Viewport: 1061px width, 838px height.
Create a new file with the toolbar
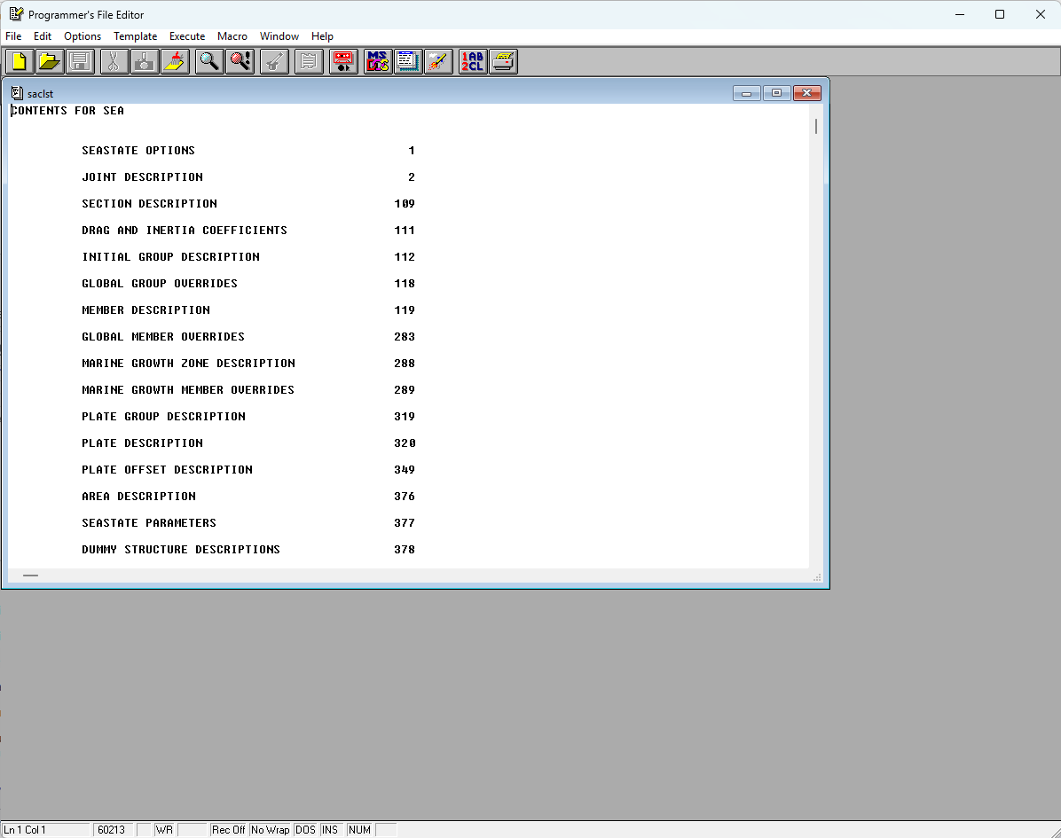(x=20, y=61)
